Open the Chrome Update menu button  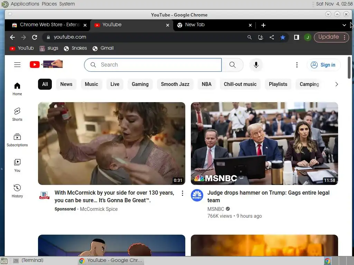pyautogui.click(x=332, y=37)
